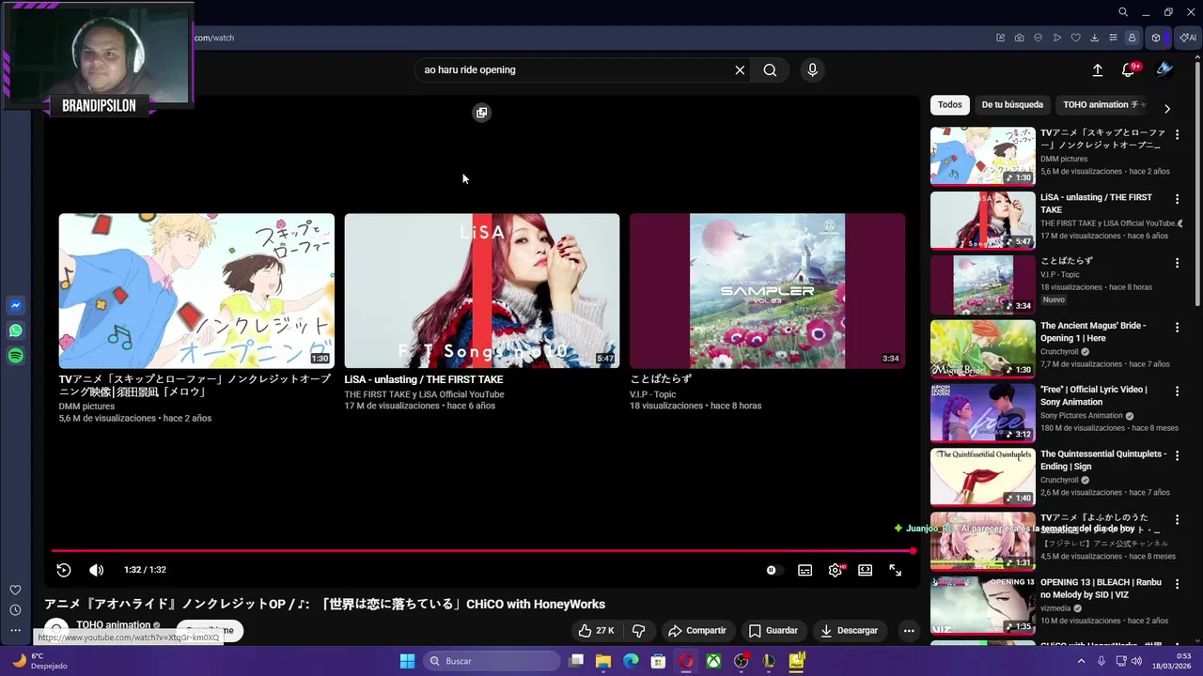Click the Compartir share button
The height and width of the screenshot is (676, 1203).
pyautogui.click(x=696, y=631)
